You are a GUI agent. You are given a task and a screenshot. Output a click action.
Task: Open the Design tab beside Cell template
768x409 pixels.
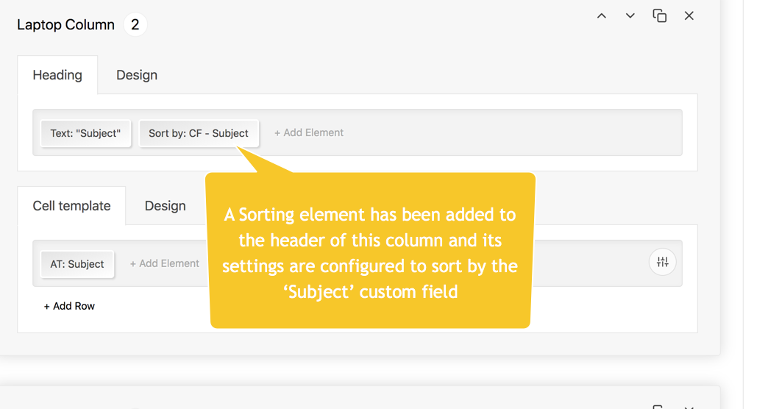[165, 206]
